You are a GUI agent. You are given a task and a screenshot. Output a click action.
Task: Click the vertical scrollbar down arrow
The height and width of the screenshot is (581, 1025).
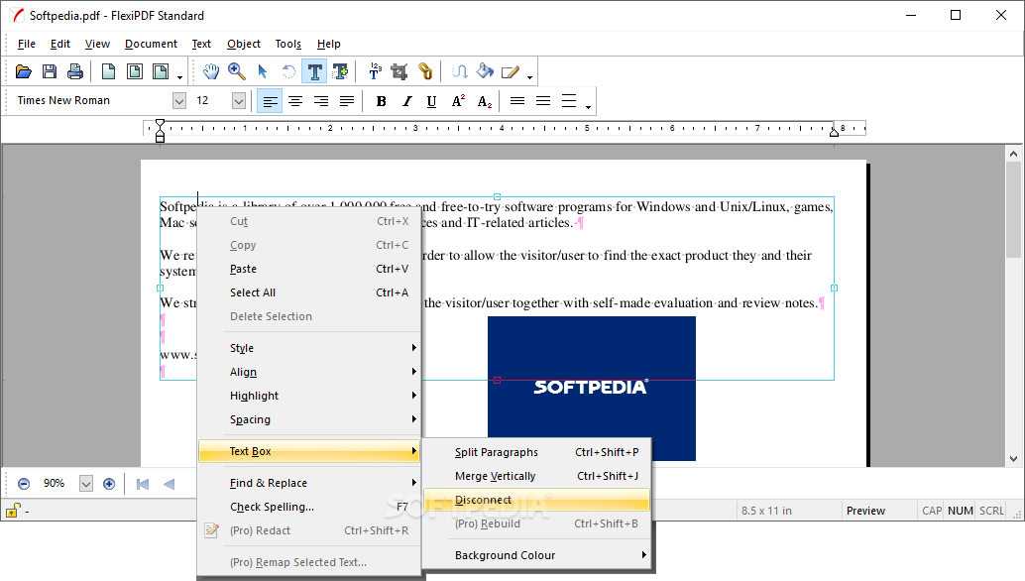tap(1013, 459)
